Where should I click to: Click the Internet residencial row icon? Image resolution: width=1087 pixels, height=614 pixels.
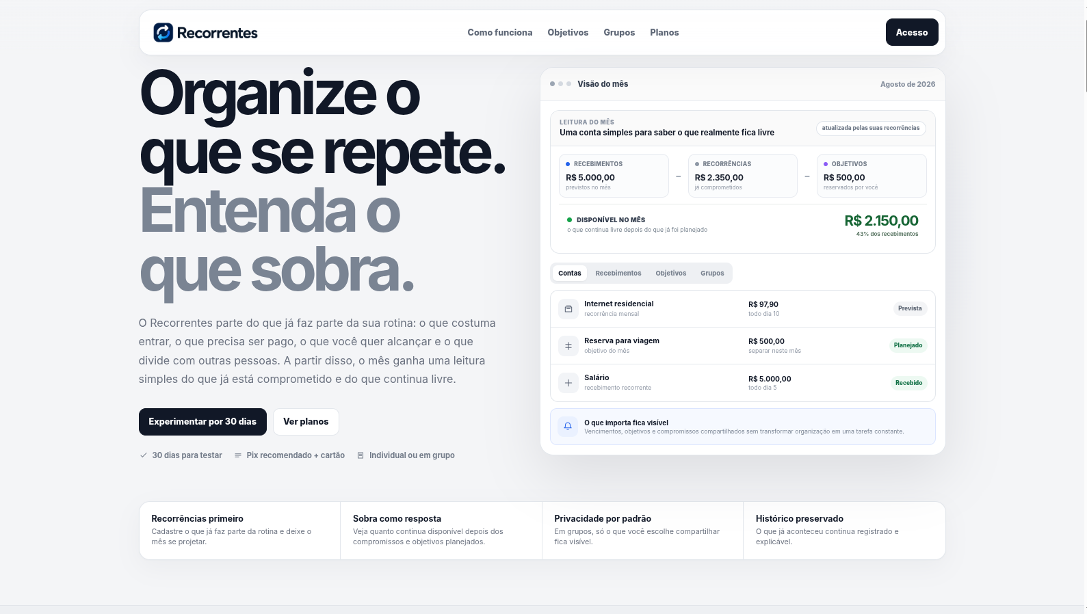pos(568,309)
